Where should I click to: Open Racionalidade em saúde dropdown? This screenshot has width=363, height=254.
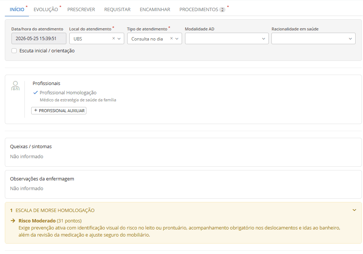click(313, 39)
